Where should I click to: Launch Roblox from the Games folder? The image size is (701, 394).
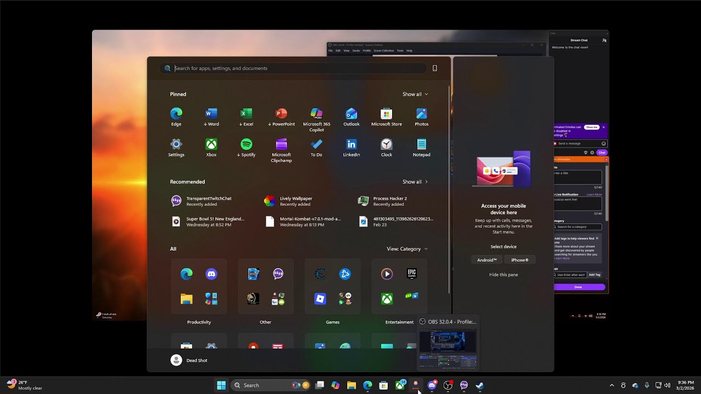pos(320,299)
